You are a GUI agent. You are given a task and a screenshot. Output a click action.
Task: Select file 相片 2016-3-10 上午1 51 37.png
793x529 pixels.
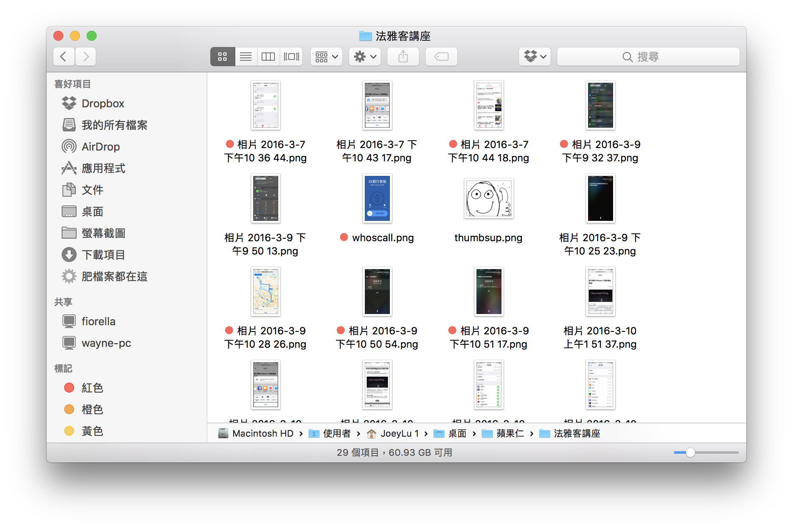click(601, 292)
